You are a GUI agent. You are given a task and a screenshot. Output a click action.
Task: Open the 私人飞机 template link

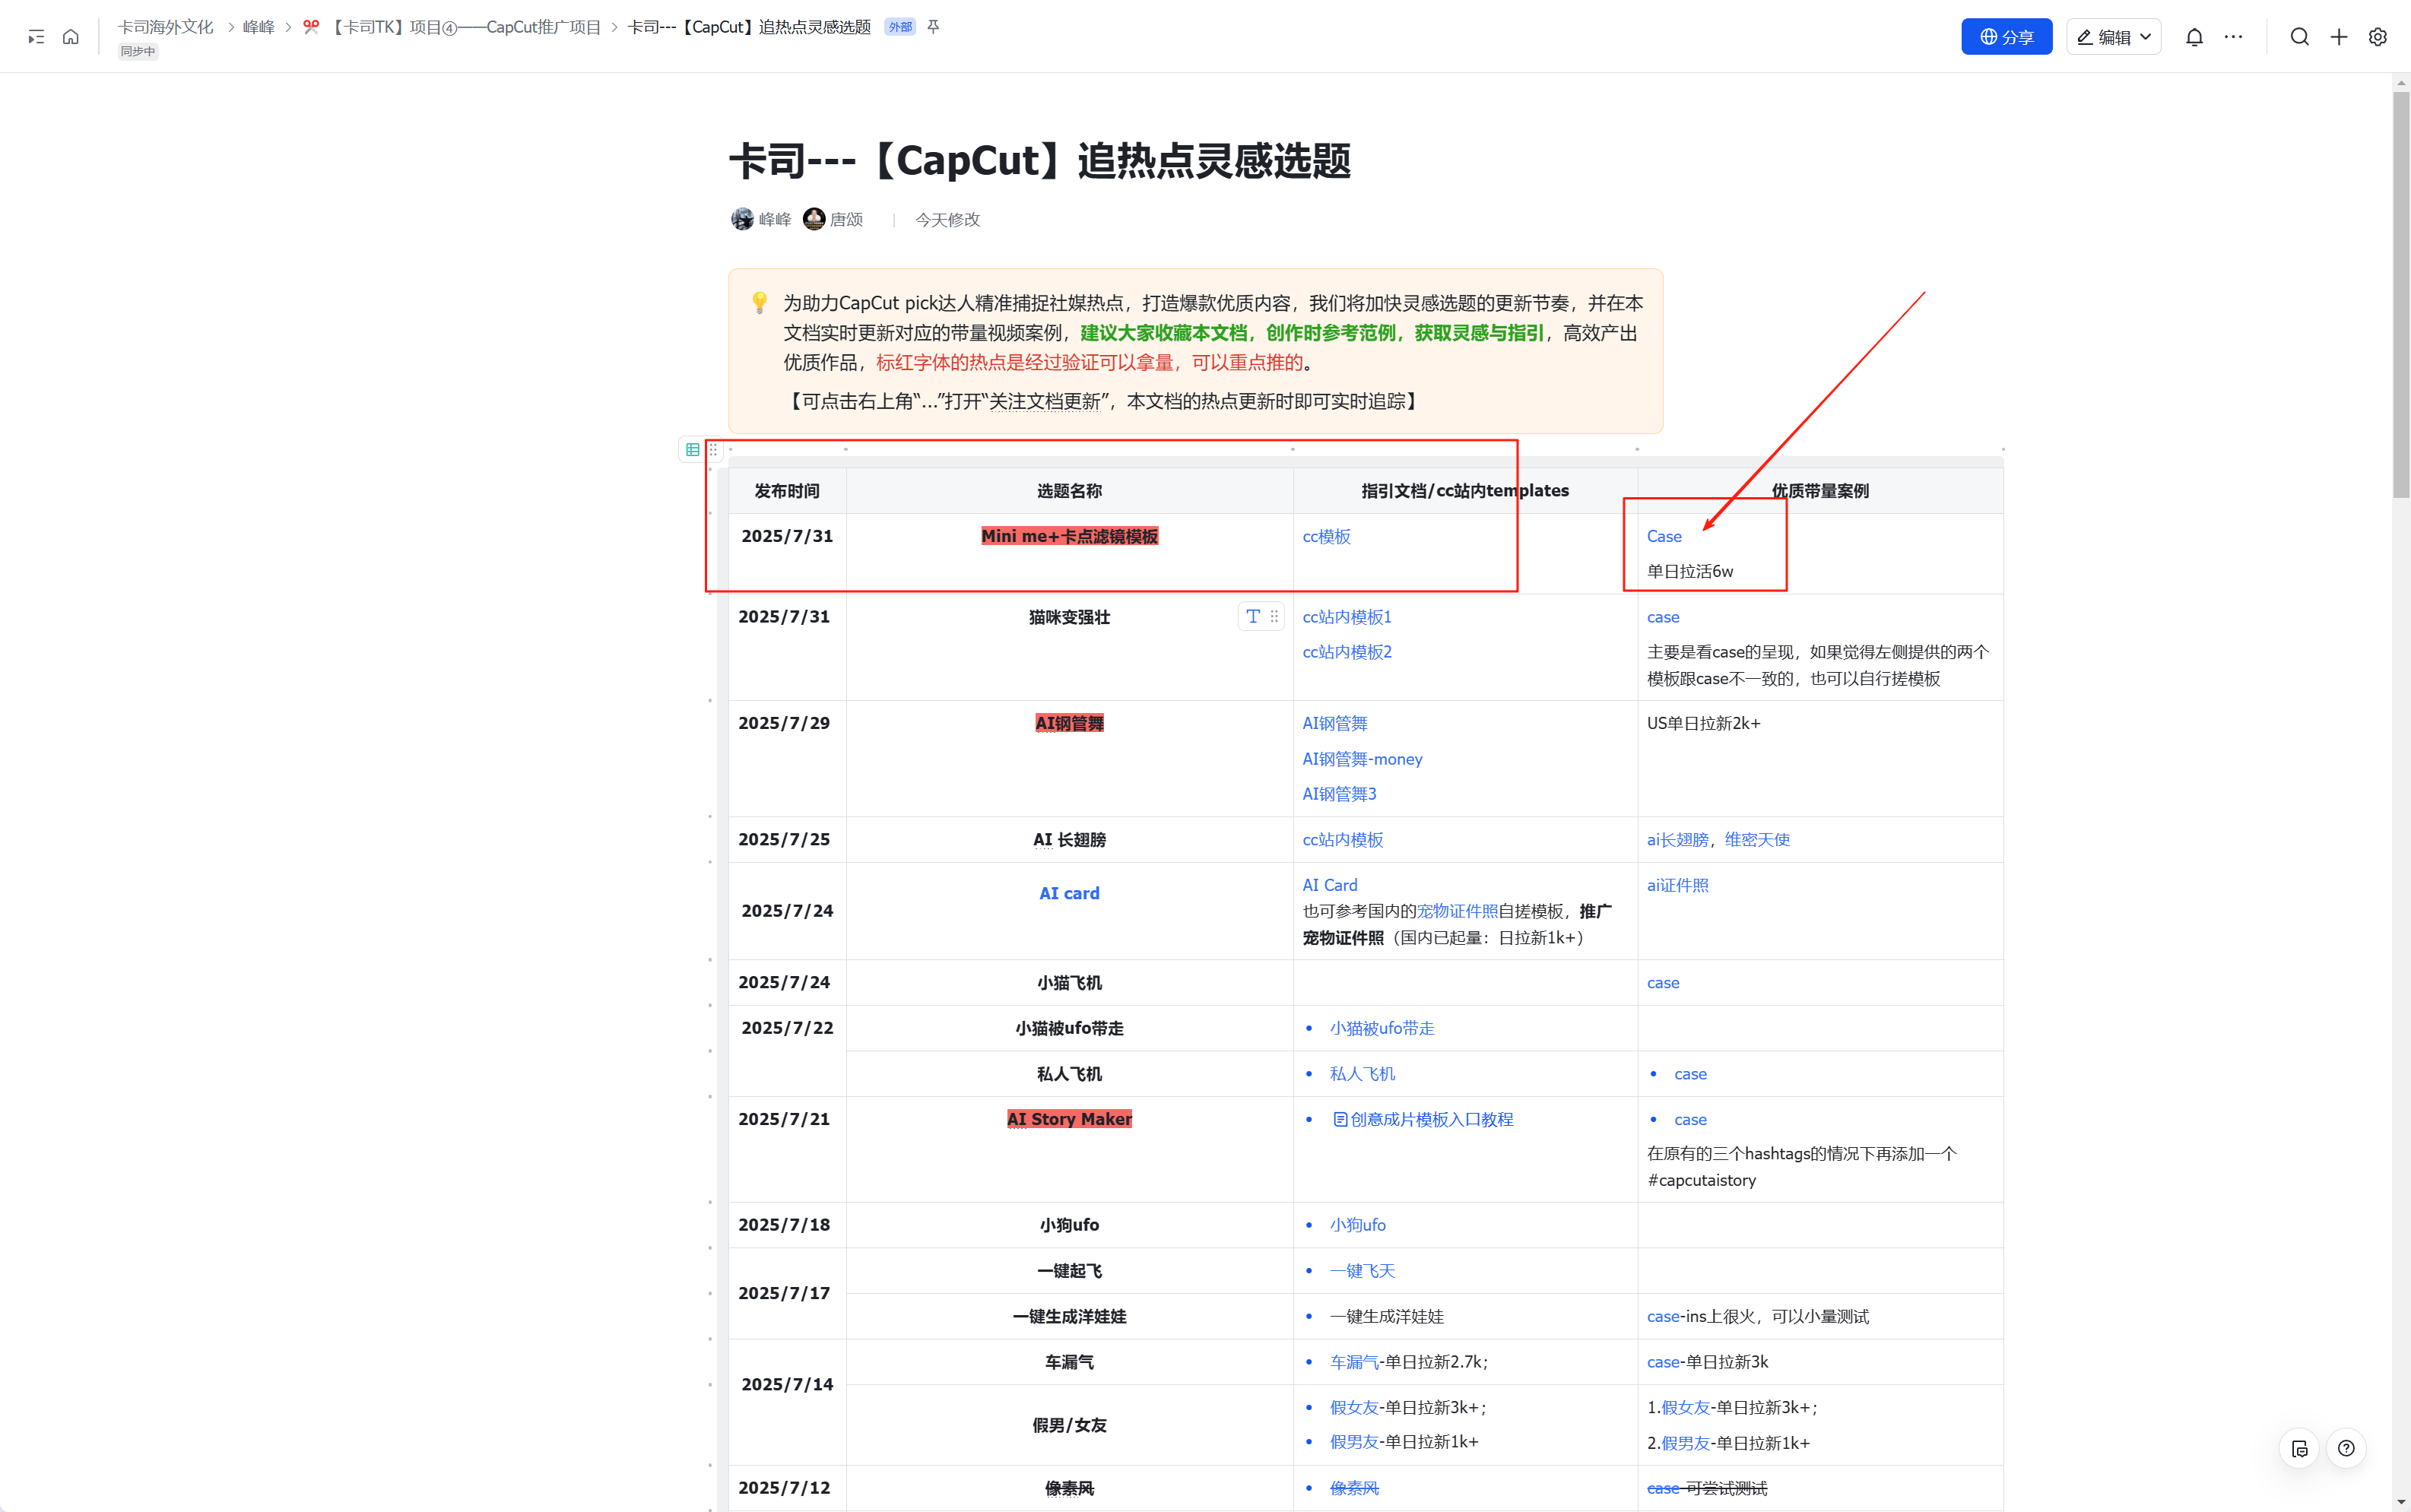[1362, 1074]
